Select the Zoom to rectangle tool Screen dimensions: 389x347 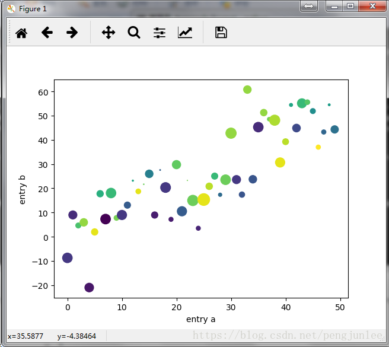pos(134,33)
